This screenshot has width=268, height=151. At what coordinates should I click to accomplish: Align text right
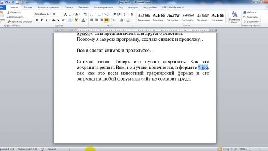[x=101, y=20]
